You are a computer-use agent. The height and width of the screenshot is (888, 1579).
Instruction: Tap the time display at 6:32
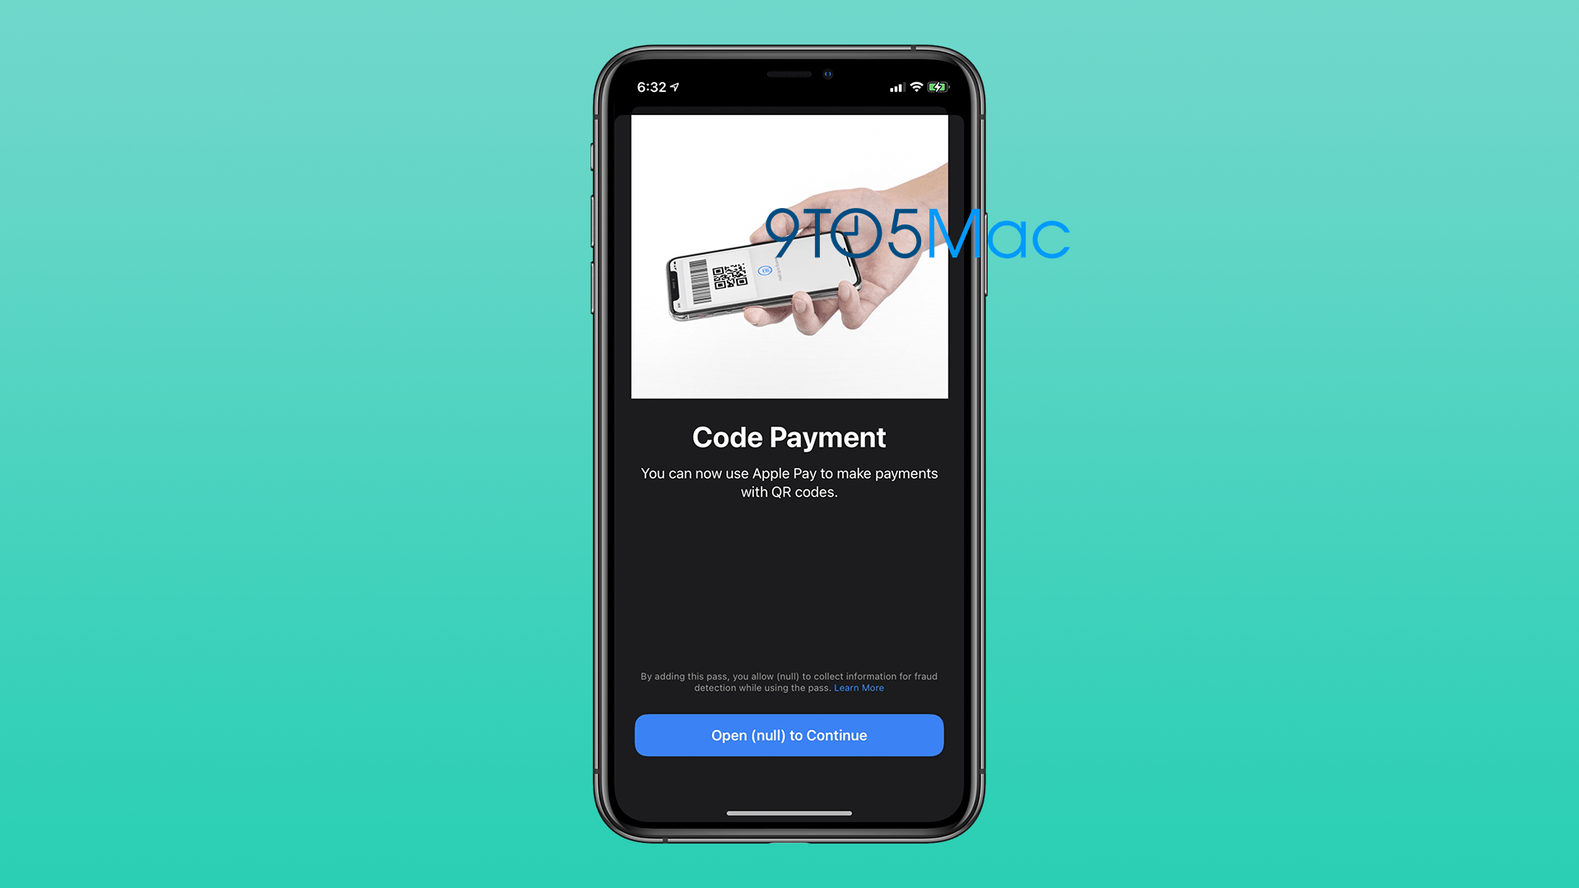click(657, 86)
